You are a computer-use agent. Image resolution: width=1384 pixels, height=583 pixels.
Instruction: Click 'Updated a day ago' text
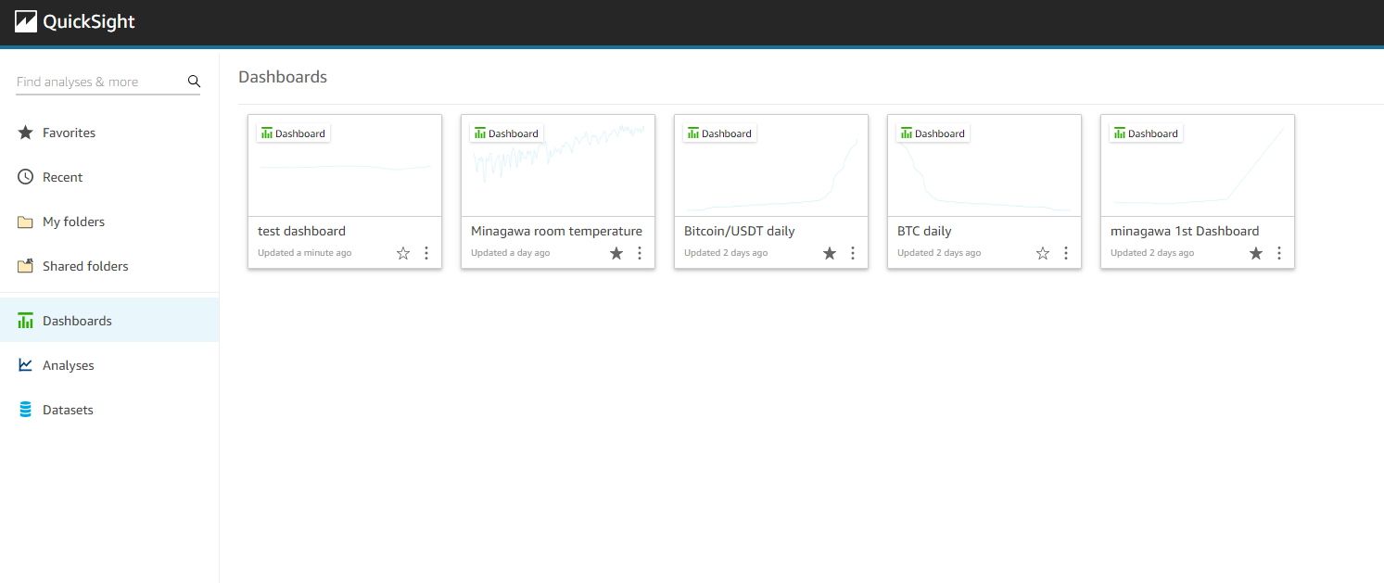[x=510, y=253]
